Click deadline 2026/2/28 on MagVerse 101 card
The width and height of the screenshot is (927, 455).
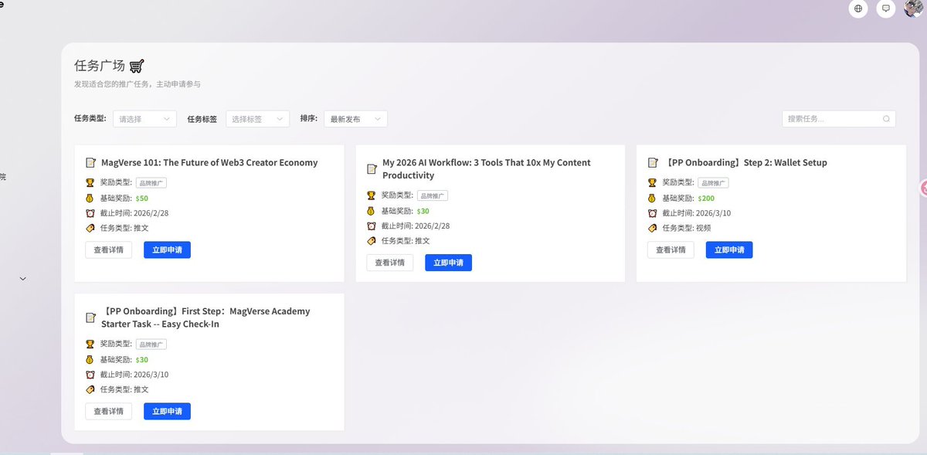tap(151, 213)
